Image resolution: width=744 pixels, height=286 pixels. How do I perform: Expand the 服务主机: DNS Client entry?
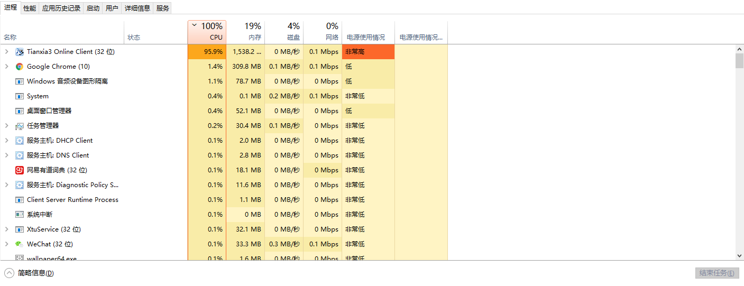point(6,155)
